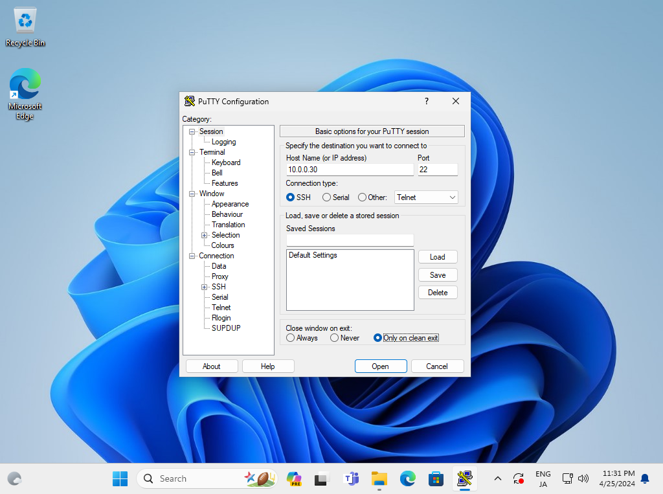Click the Help button
663x494 pixels.
267,366
